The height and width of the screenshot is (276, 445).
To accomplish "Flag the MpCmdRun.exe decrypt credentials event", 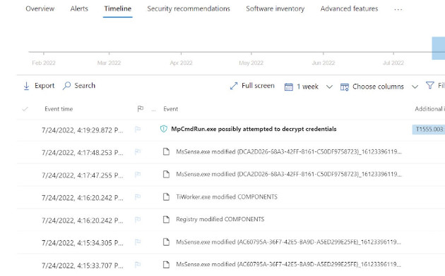I will tap(138, 130).
